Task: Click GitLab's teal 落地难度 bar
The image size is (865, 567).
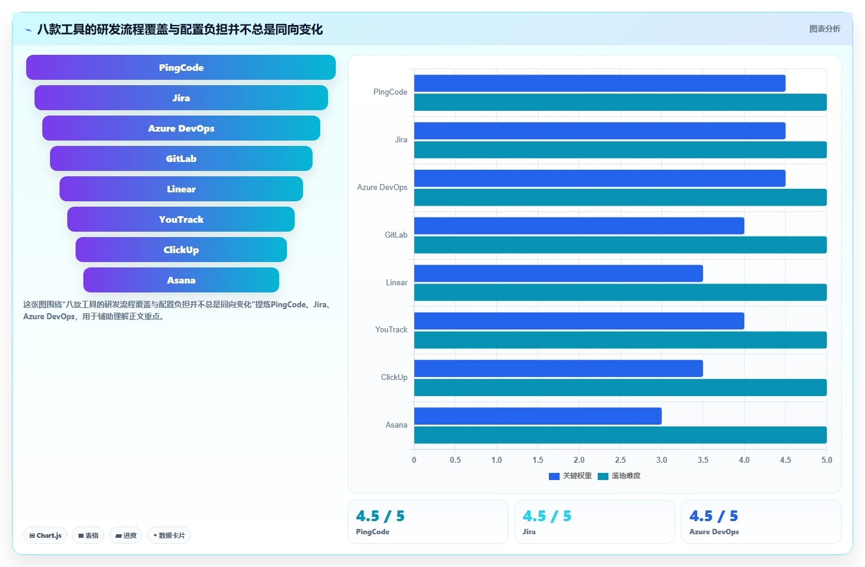Action: (620, 245)
